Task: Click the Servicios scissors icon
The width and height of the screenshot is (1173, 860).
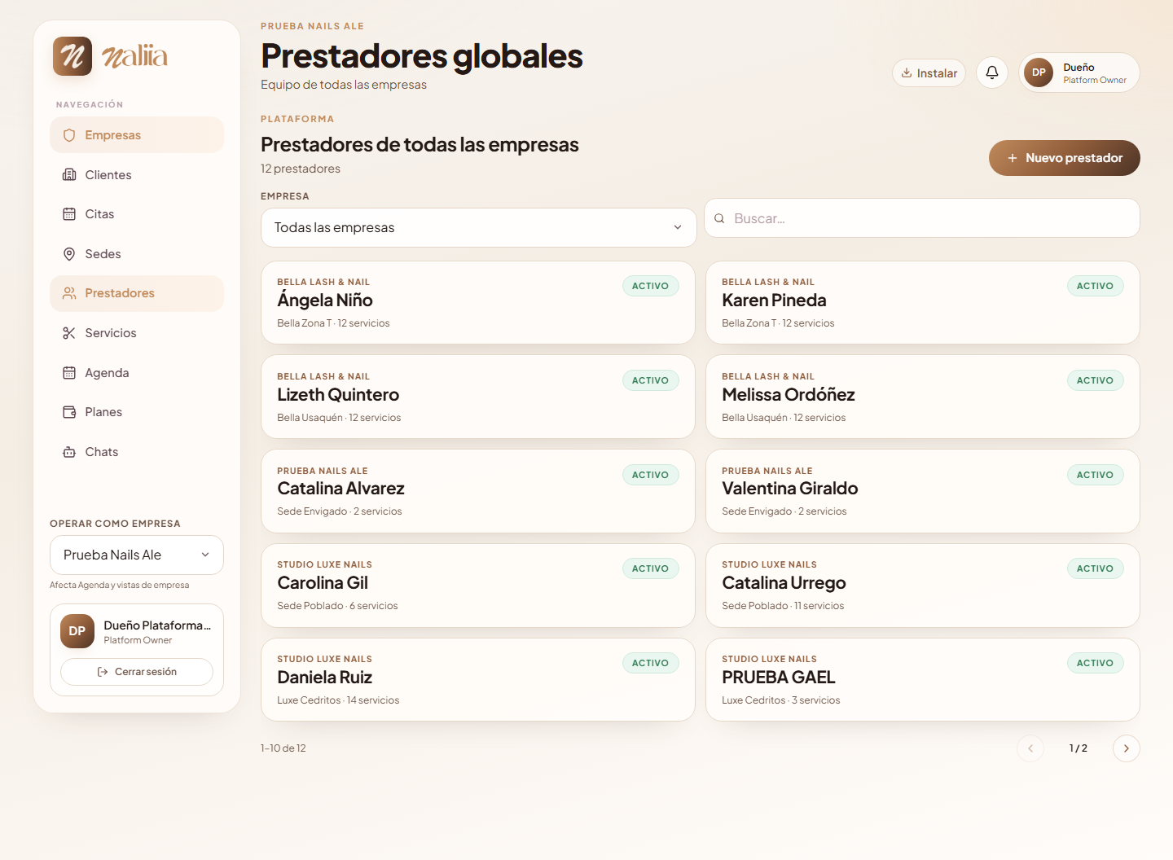Action: (69, 333)
